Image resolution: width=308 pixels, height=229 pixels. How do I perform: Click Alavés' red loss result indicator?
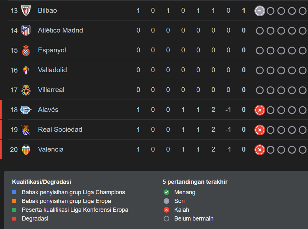pyautogui.click(x=260, y=110)
